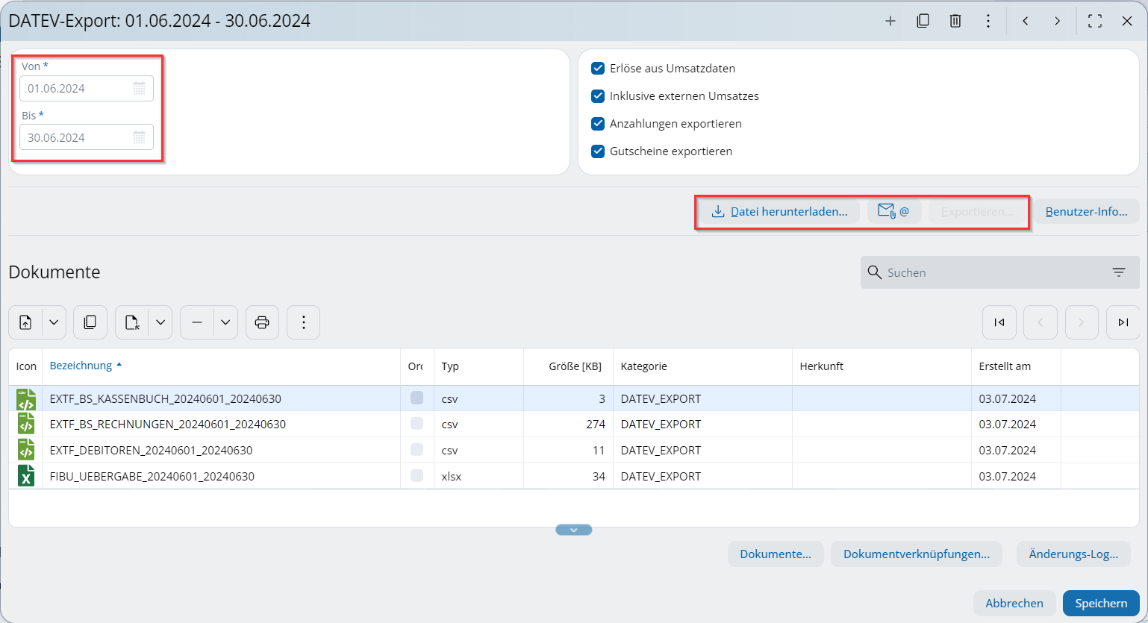Save the export with Speichern
1148x623 pixels.
pyautogui.click(x=1101, y=604)
